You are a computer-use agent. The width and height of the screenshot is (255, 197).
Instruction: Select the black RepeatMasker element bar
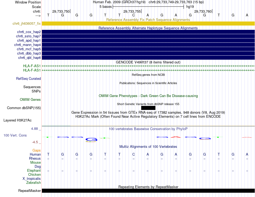point(148,191)
